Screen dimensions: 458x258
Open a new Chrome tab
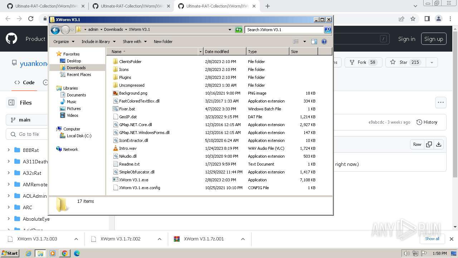(267, 6)
